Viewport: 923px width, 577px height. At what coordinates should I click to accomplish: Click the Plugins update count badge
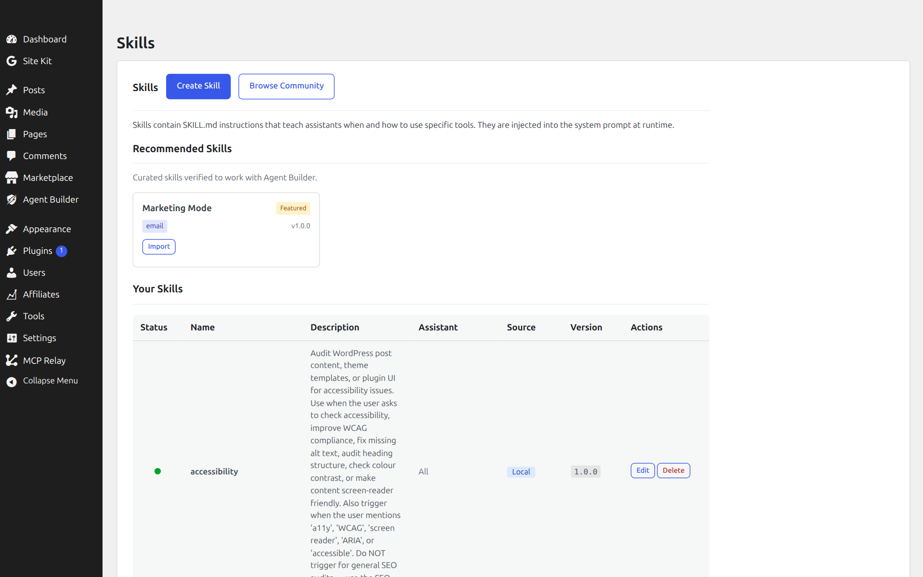[x=62, y=251]
